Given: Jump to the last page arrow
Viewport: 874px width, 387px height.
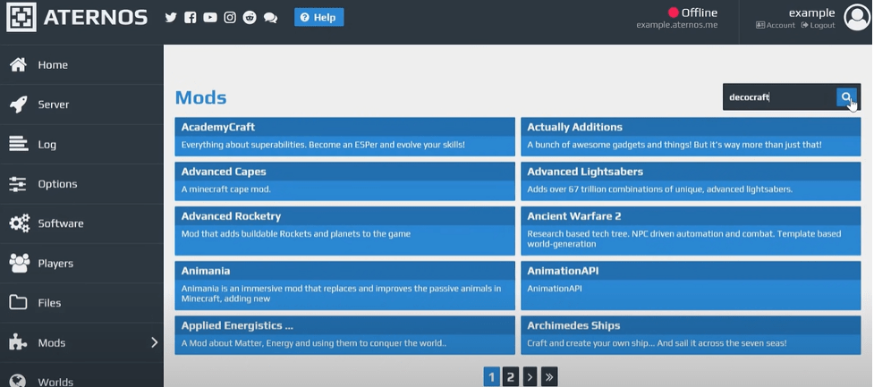Looking at the screenshot, I should coord(549,377).
